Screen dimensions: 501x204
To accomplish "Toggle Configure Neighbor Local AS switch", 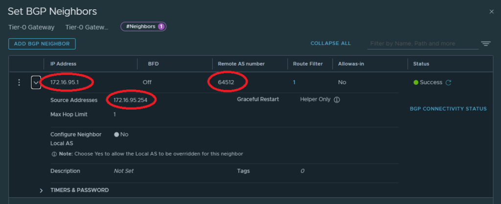I will click(x=117, y=135).
